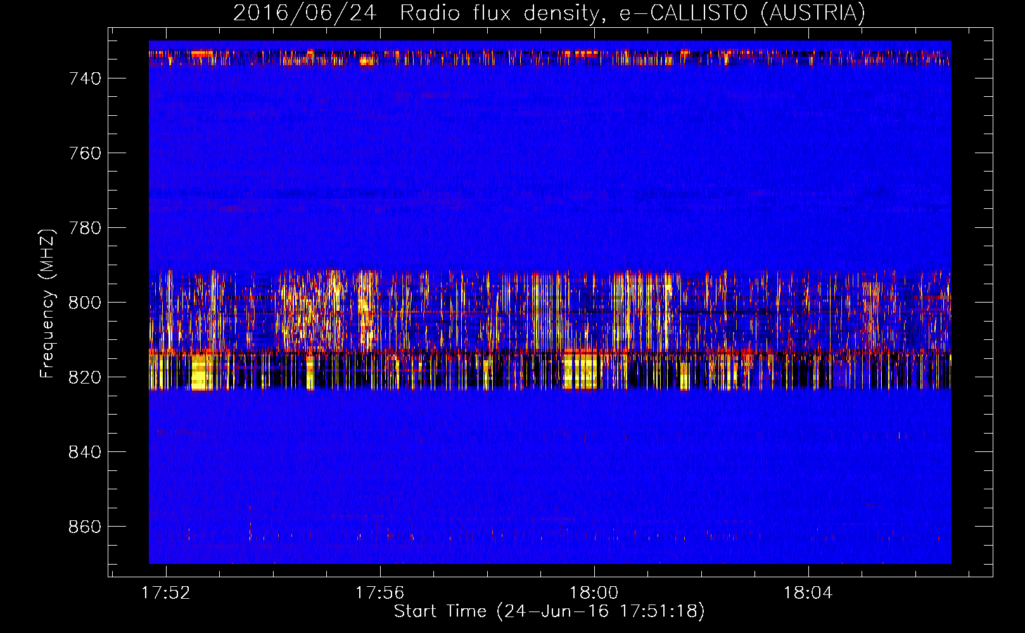Viewport: 1025px width, 633px height.
Task: Click the 'Start Time (24-Jun-16 17:51:18)' axis label
Action: [549, 611]
